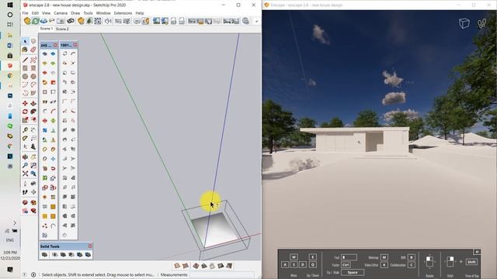
Task: Click the status bar info circle icon
Action: pyautogui.click(x=33, y=275)
